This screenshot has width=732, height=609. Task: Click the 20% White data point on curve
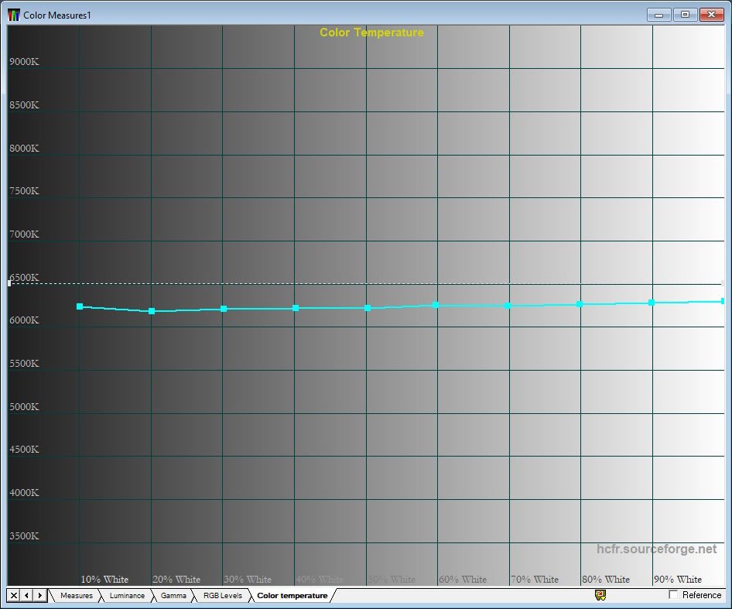[x=152, y=311]
